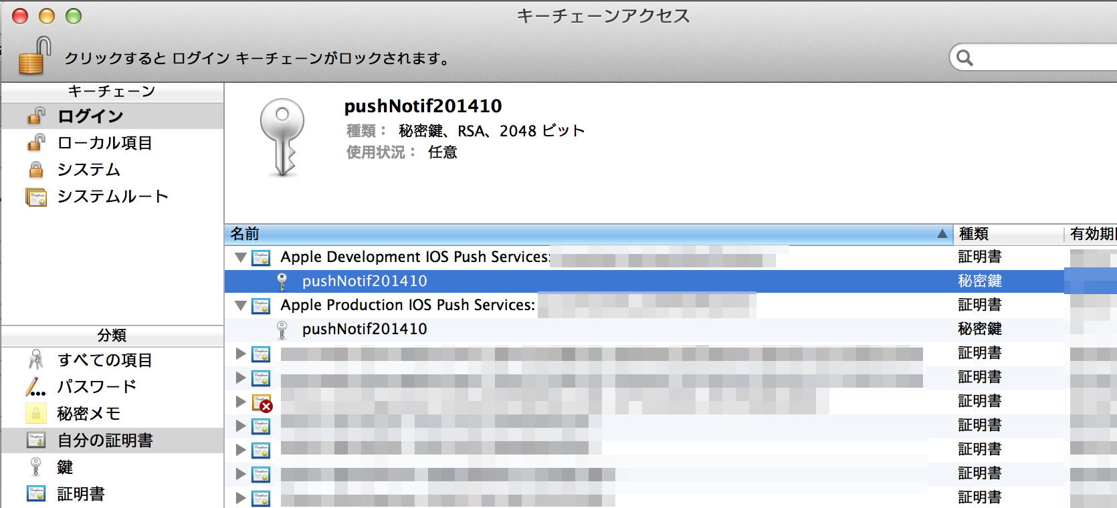Screen dimensions: 1117x508
Task: Click key icon of Production pushNotif201410 row
Action: tap(282, 330)
